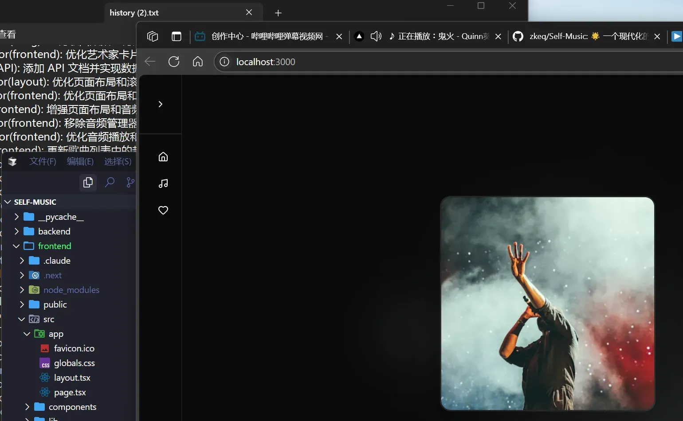Image resolution: width=683 pixels, height=421 pixels.
Task: Open the music note library icon
Action: 163,183
